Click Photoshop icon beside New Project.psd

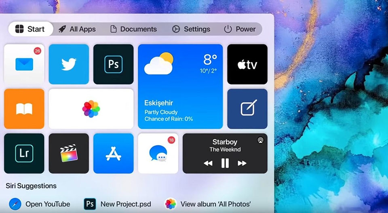90,204
